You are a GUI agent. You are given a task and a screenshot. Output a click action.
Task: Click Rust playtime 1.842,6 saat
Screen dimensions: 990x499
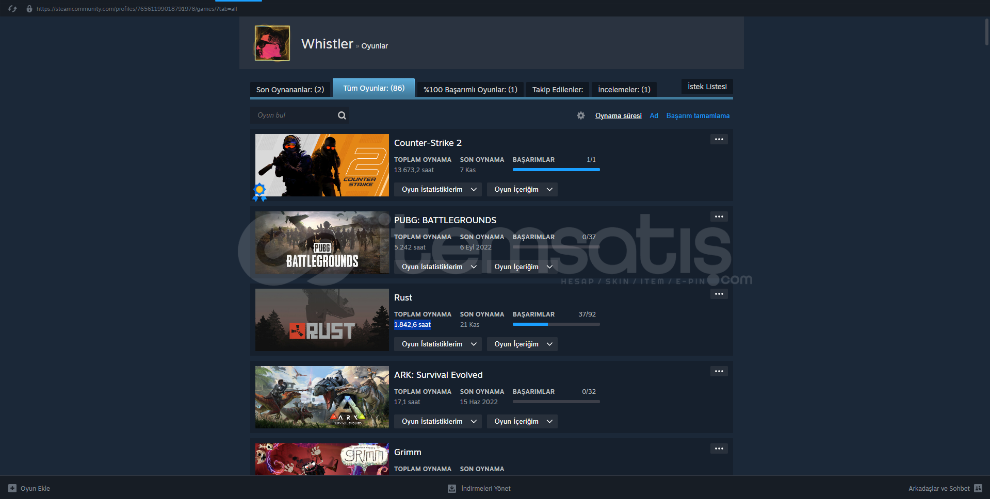tap(412, 325)
